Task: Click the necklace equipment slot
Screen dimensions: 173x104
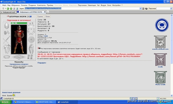Action: [x=31, y=26]
